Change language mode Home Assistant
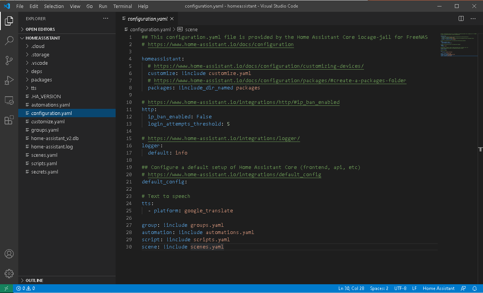This screenshot has width=483, height=293. (x=439, y=288)
